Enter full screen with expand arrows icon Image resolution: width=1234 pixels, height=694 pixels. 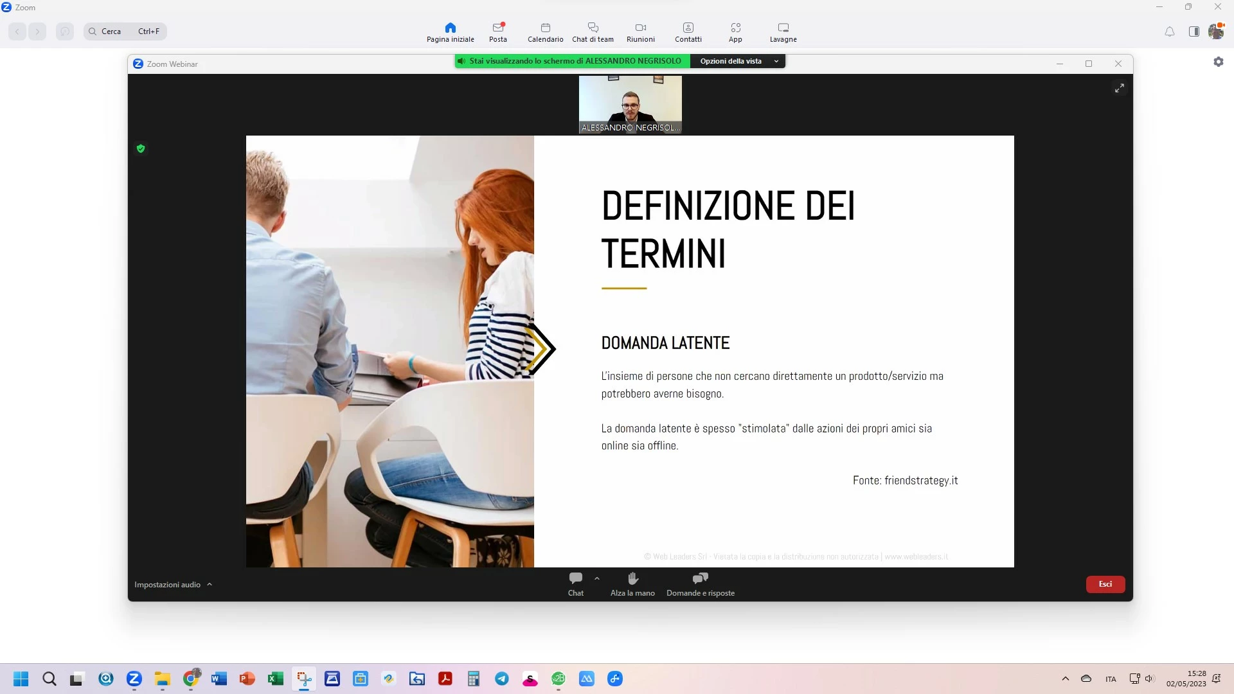1119,88
